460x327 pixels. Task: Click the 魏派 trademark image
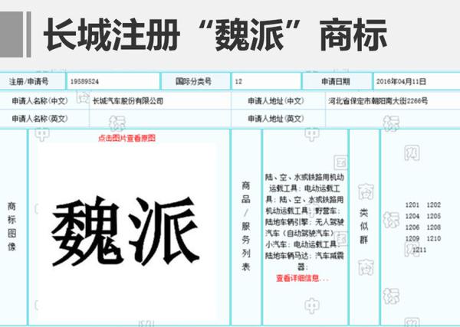coord(127,231)
